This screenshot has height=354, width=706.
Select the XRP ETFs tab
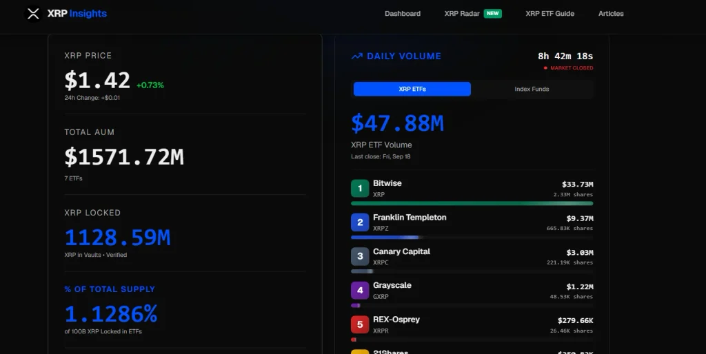[412, 89]
